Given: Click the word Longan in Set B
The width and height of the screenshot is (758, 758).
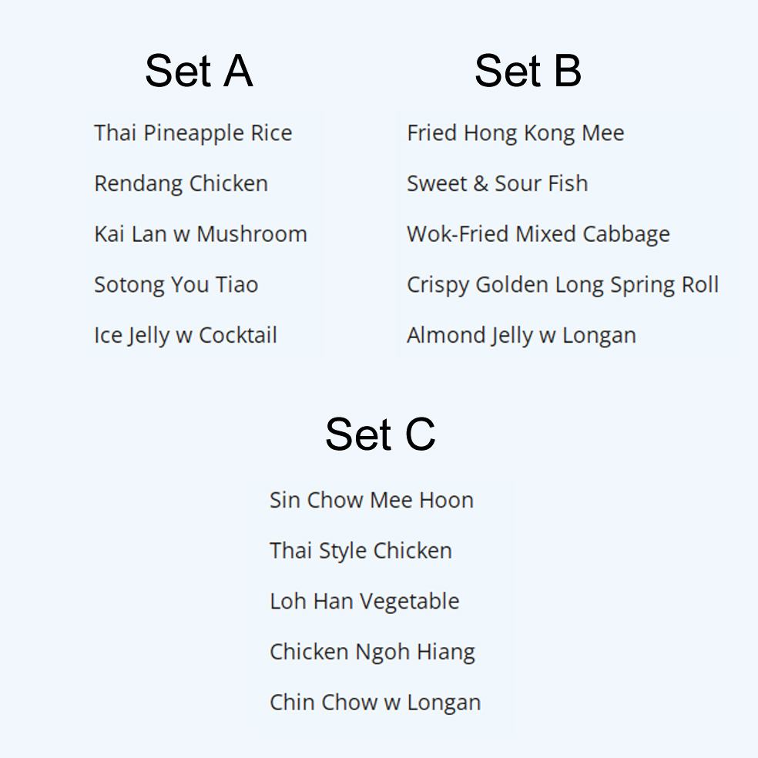Looking at the screenshot, I should point(599,336).
